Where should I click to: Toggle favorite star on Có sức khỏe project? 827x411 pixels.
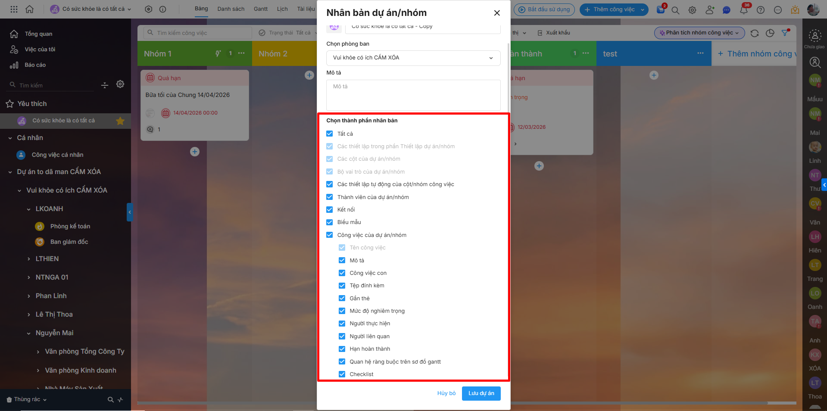[120, 121]
